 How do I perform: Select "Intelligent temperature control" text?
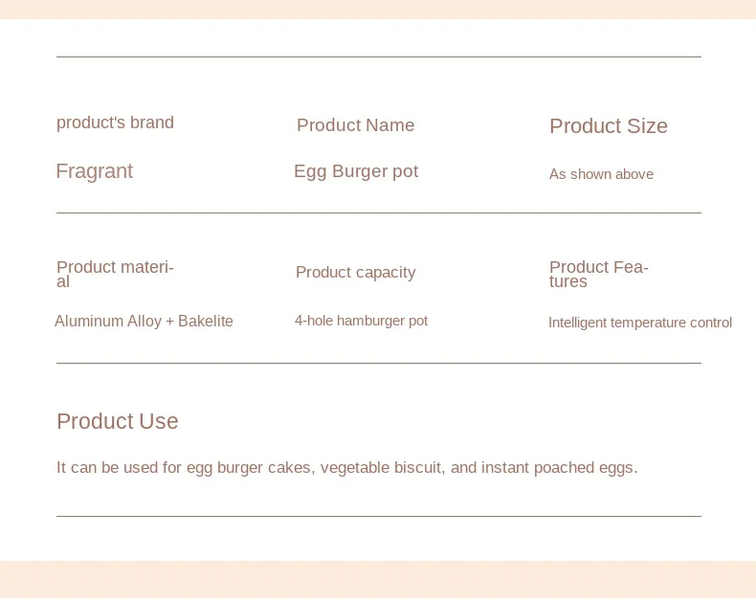[640, 323]
